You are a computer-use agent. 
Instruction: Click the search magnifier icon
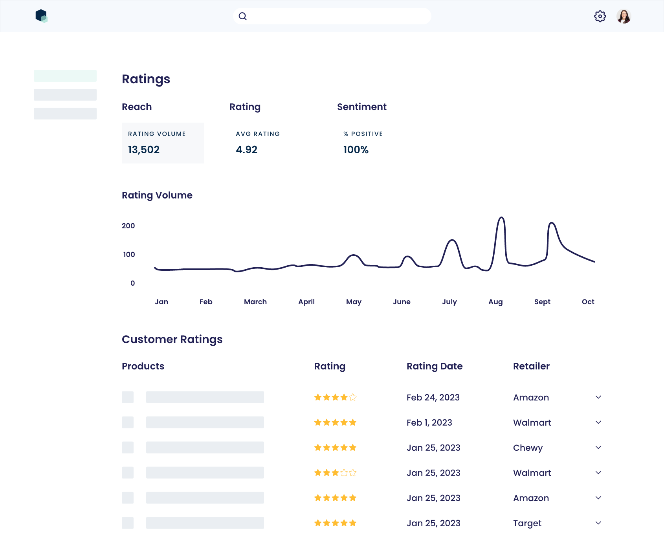(243, 16)
